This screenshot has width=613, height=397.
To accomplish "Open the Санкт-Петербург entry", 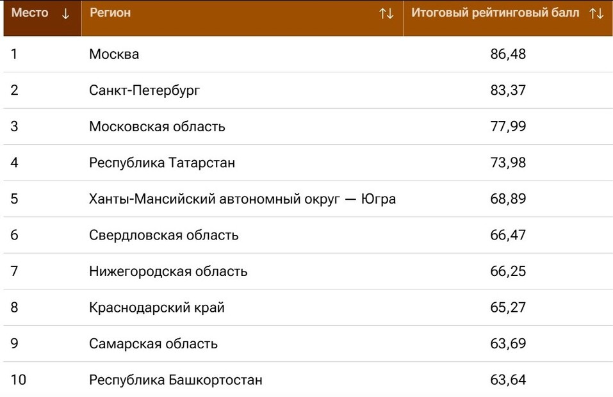I will coord(144,90).
